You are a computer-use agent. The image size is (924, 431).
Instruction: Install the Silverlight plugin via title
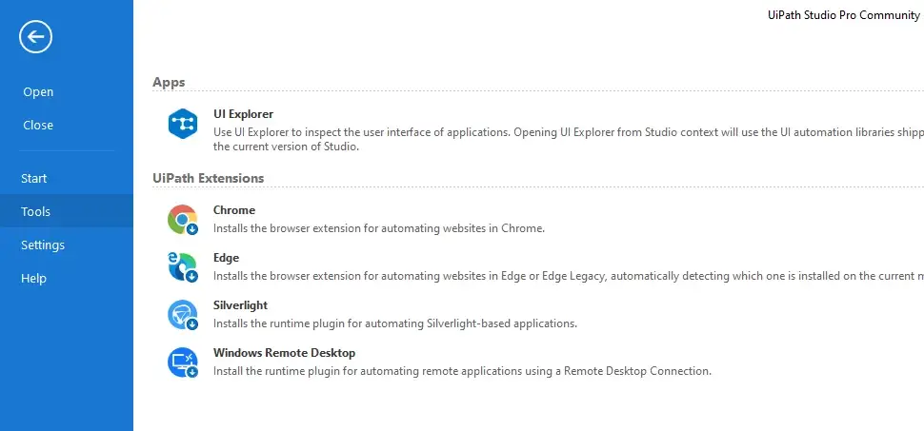coord(240,305)
